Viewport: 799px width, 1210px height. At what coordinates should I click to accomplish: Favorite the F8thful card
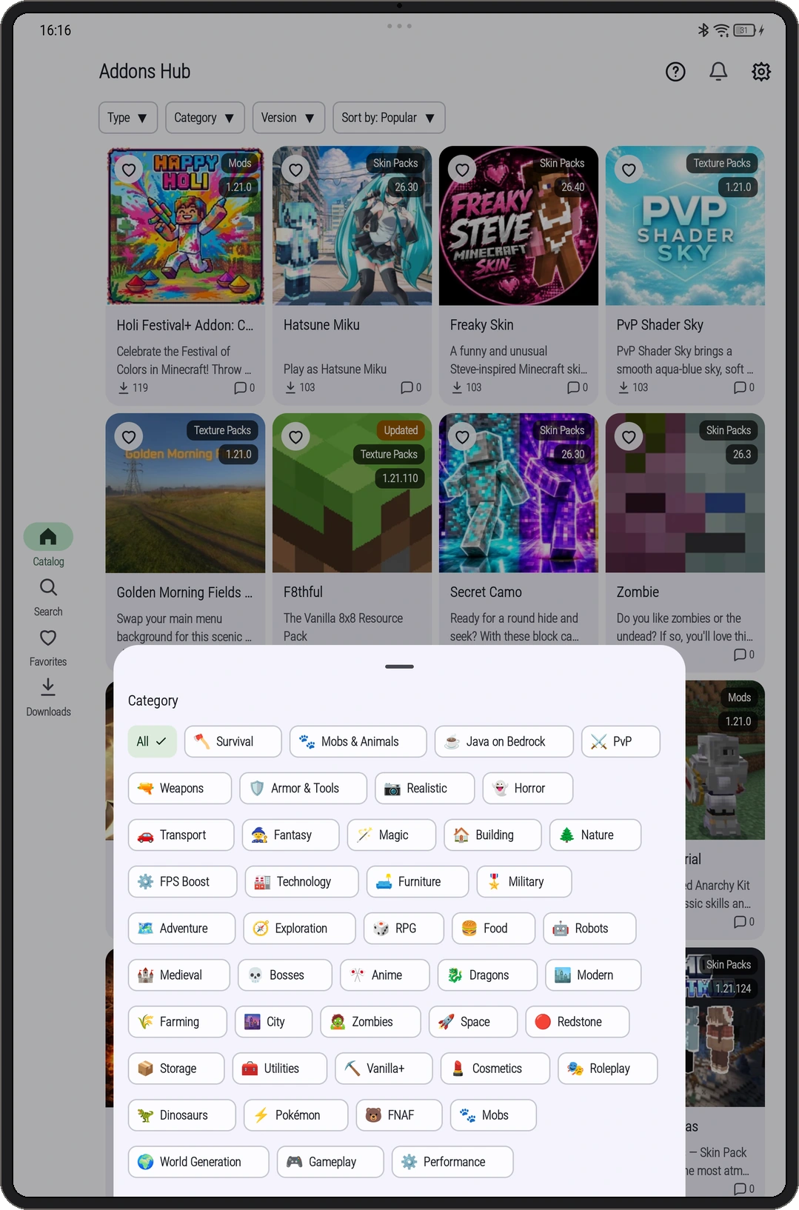[295, 437]
